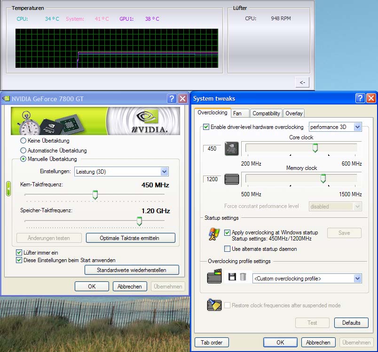Click the collapse arrow button in monitor panel
The height and width of the screenshot is (352, 378).
(302, 82)
